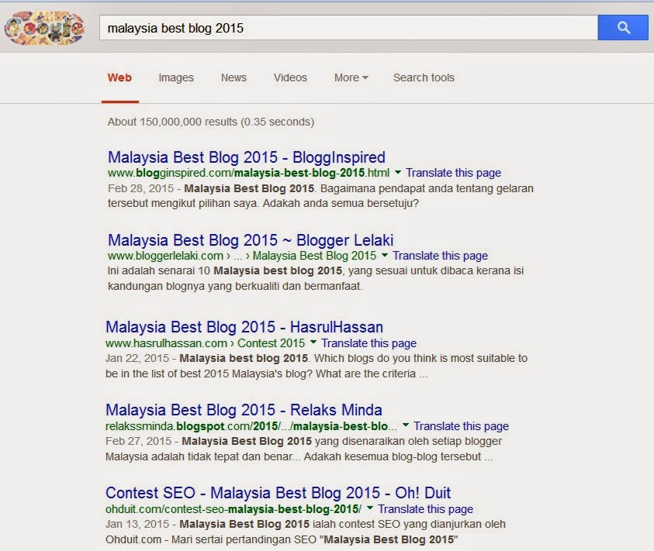The height and width of the screenshot is (551, 654).
Task: Click Translate this page for HasrulHassan result
Action: (x=370, y=343)
